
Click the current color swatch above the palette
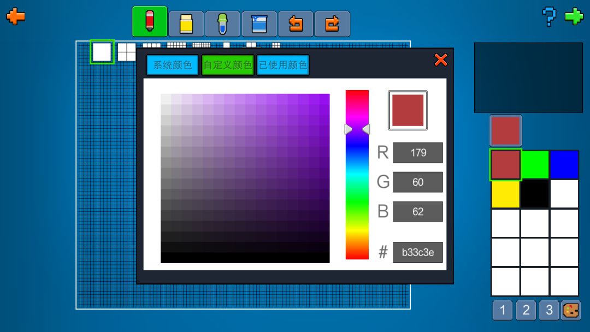pyautogui.click(x=506, y=131)
